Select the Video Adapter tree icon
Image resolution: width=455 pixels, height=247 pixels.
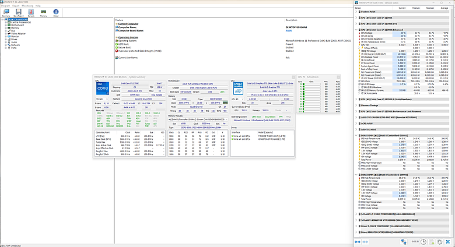[x=9, y=34]
